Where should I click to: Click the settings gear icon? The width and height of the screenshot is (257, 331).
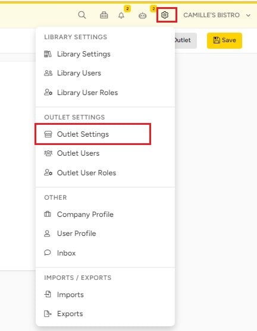165,15
